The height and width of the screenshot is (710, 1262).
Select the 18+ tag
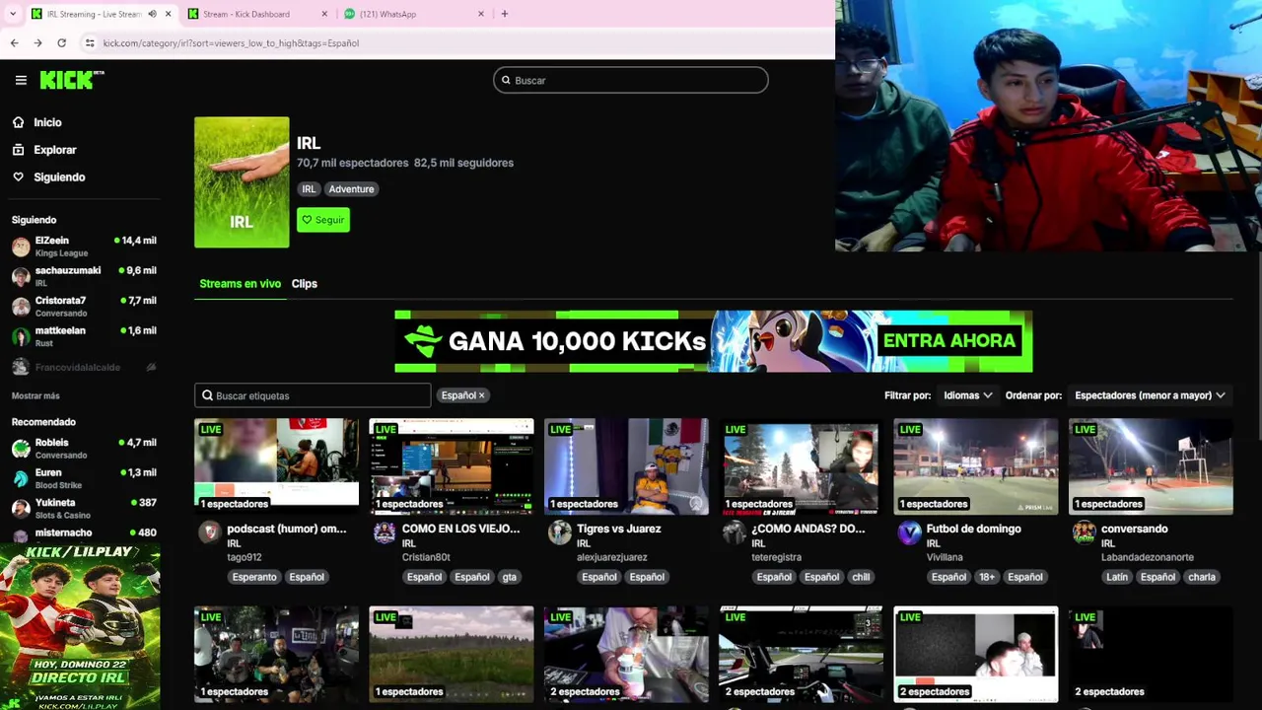(x=987, y=577)
